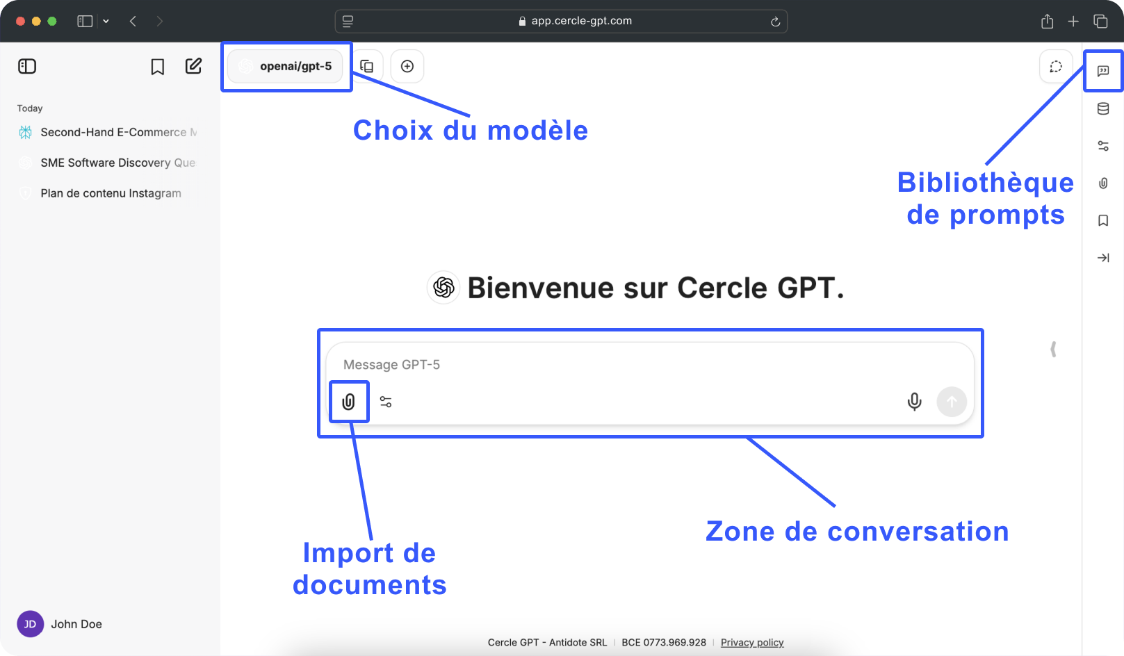Open the SME Software Discovery conversation
Image resolution: width=1124 pixels, height=656 pixels.
coord(110,163)
